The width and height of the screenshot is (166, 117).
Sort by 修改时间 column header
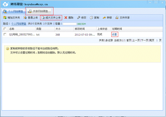(80, 29)
